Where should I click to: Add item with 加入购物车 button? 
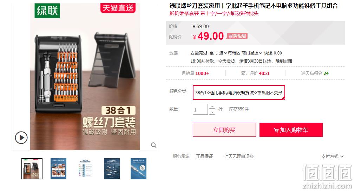[x=291, y=130]
